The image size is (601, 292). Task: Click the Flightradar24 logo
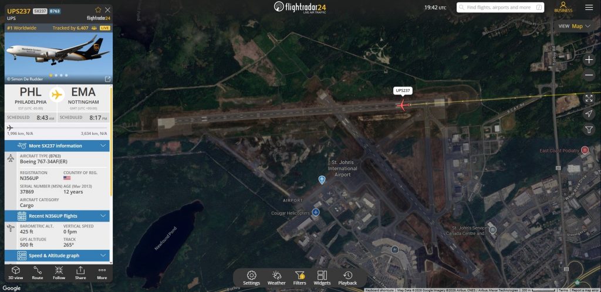pos(300,7)
